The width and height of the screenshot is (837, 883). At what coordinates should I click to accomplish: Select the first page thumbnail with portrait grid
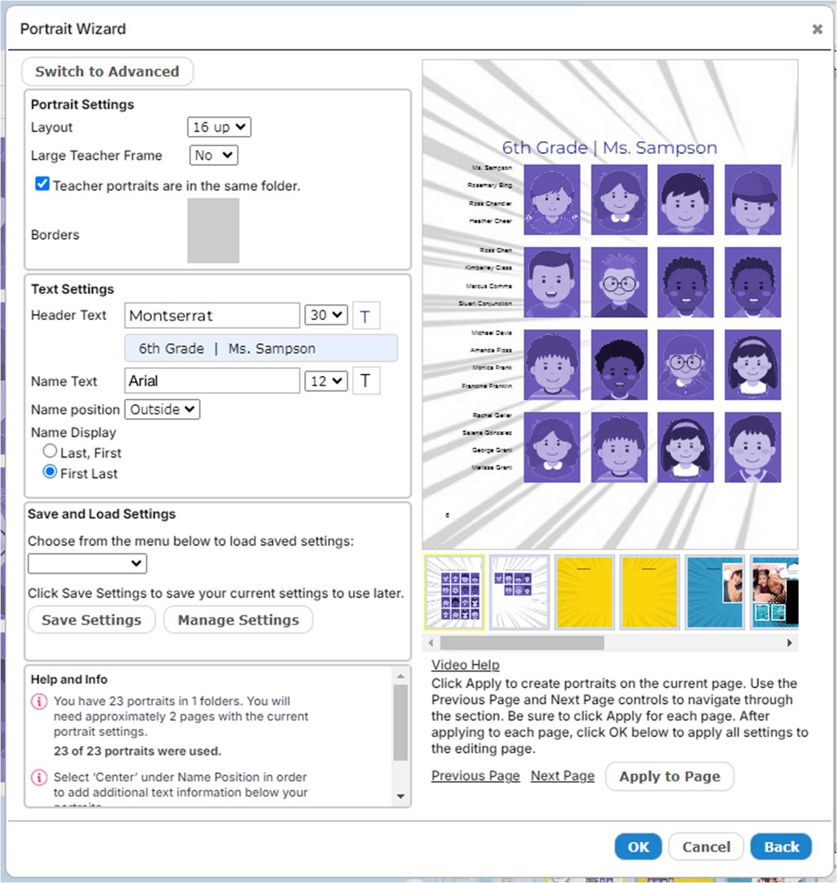454,592
